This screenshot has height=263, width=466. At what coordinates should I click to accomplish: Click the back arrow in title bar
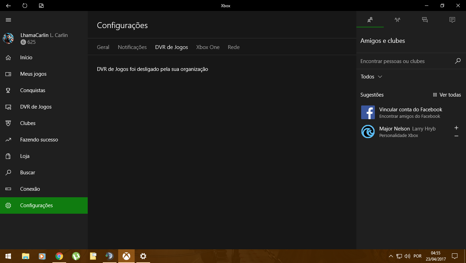[x=9, y=6]
